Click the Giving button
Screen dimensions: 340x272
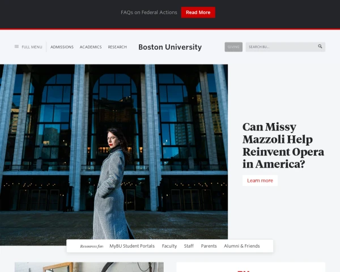pyautogui.click(x=233, y=47)
